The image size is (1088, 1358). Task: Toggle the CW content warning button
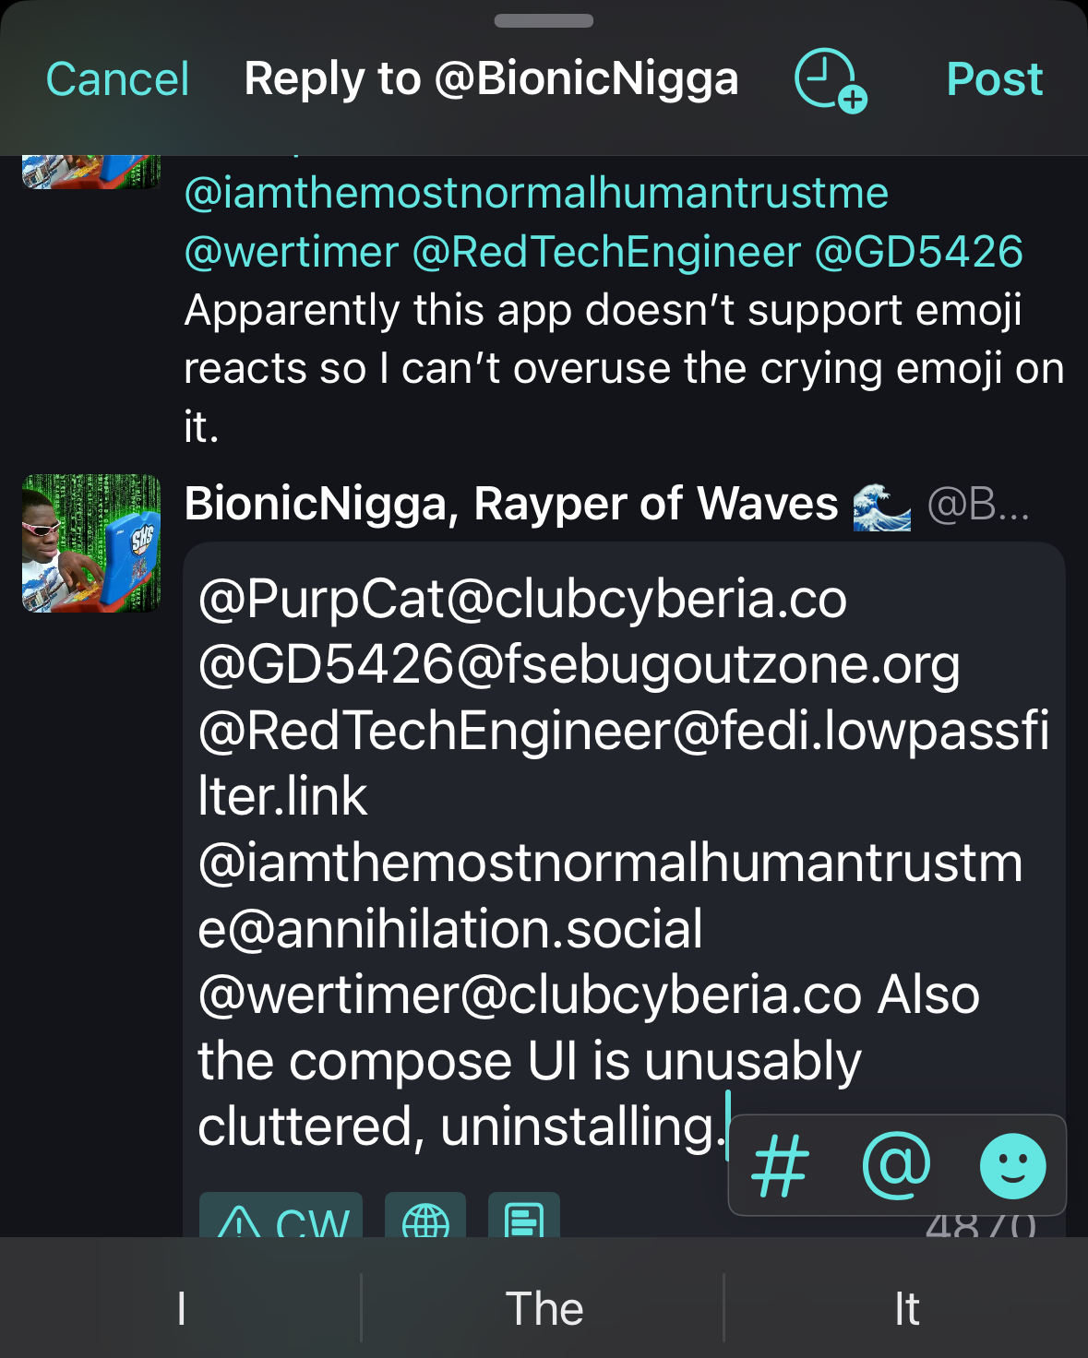[x=281, y=1220]
